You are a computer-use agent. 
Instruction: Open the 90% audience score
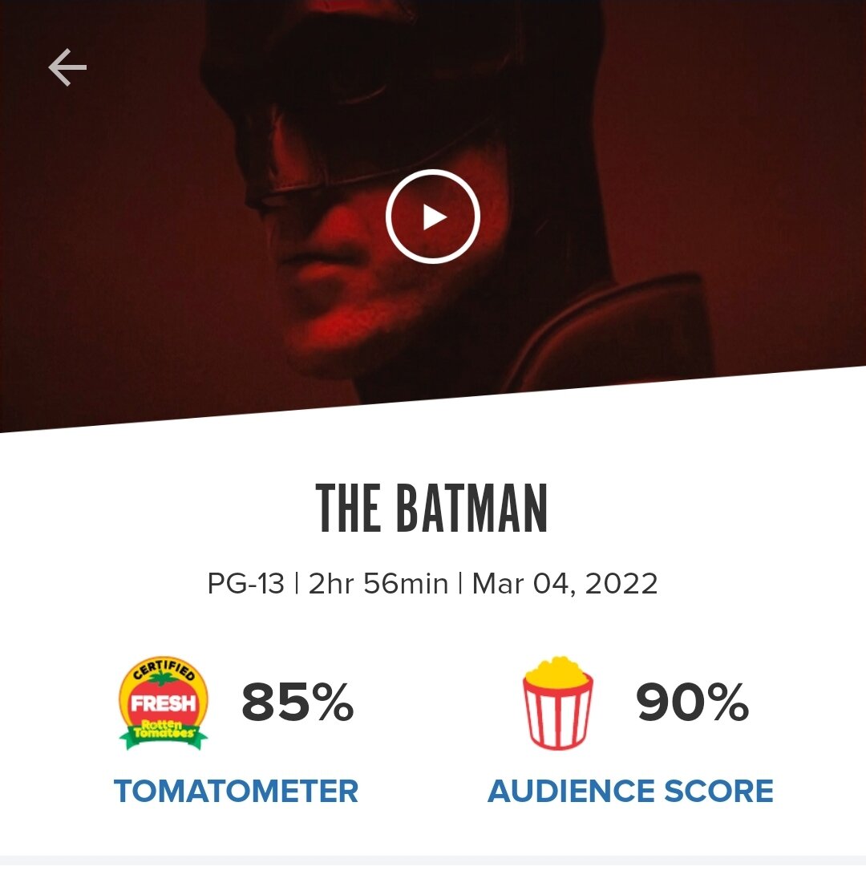(x=692, y=702)
